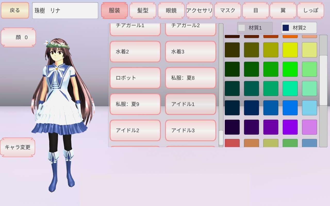Select the アイドル3 idol outfit
This screenshot has width=330, height=206.
coord(191,130)
